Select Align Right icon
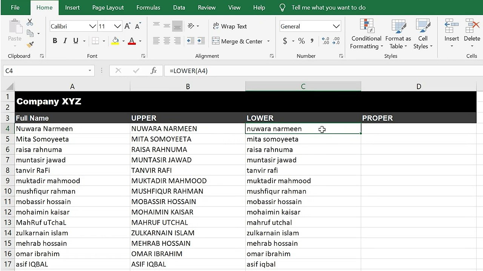Screen dimensions: 483x271 point(177,41)
